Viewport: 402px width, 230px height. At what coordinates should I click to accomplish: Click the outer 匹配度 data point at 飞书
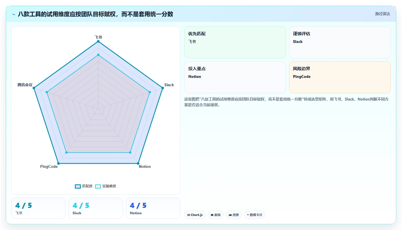(98, 42)
